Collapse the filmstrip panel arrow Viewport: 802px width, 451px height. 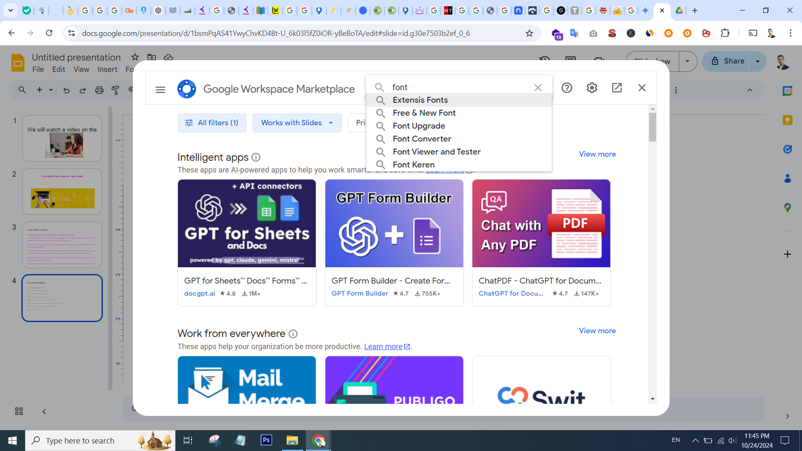[44, 411]
